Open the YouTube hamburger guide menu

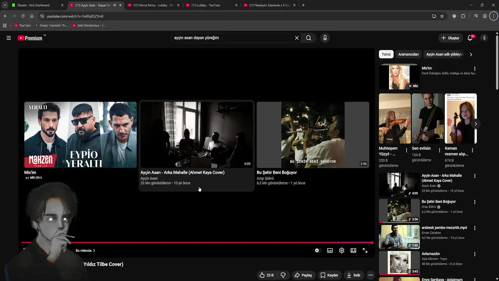point(9,38)
